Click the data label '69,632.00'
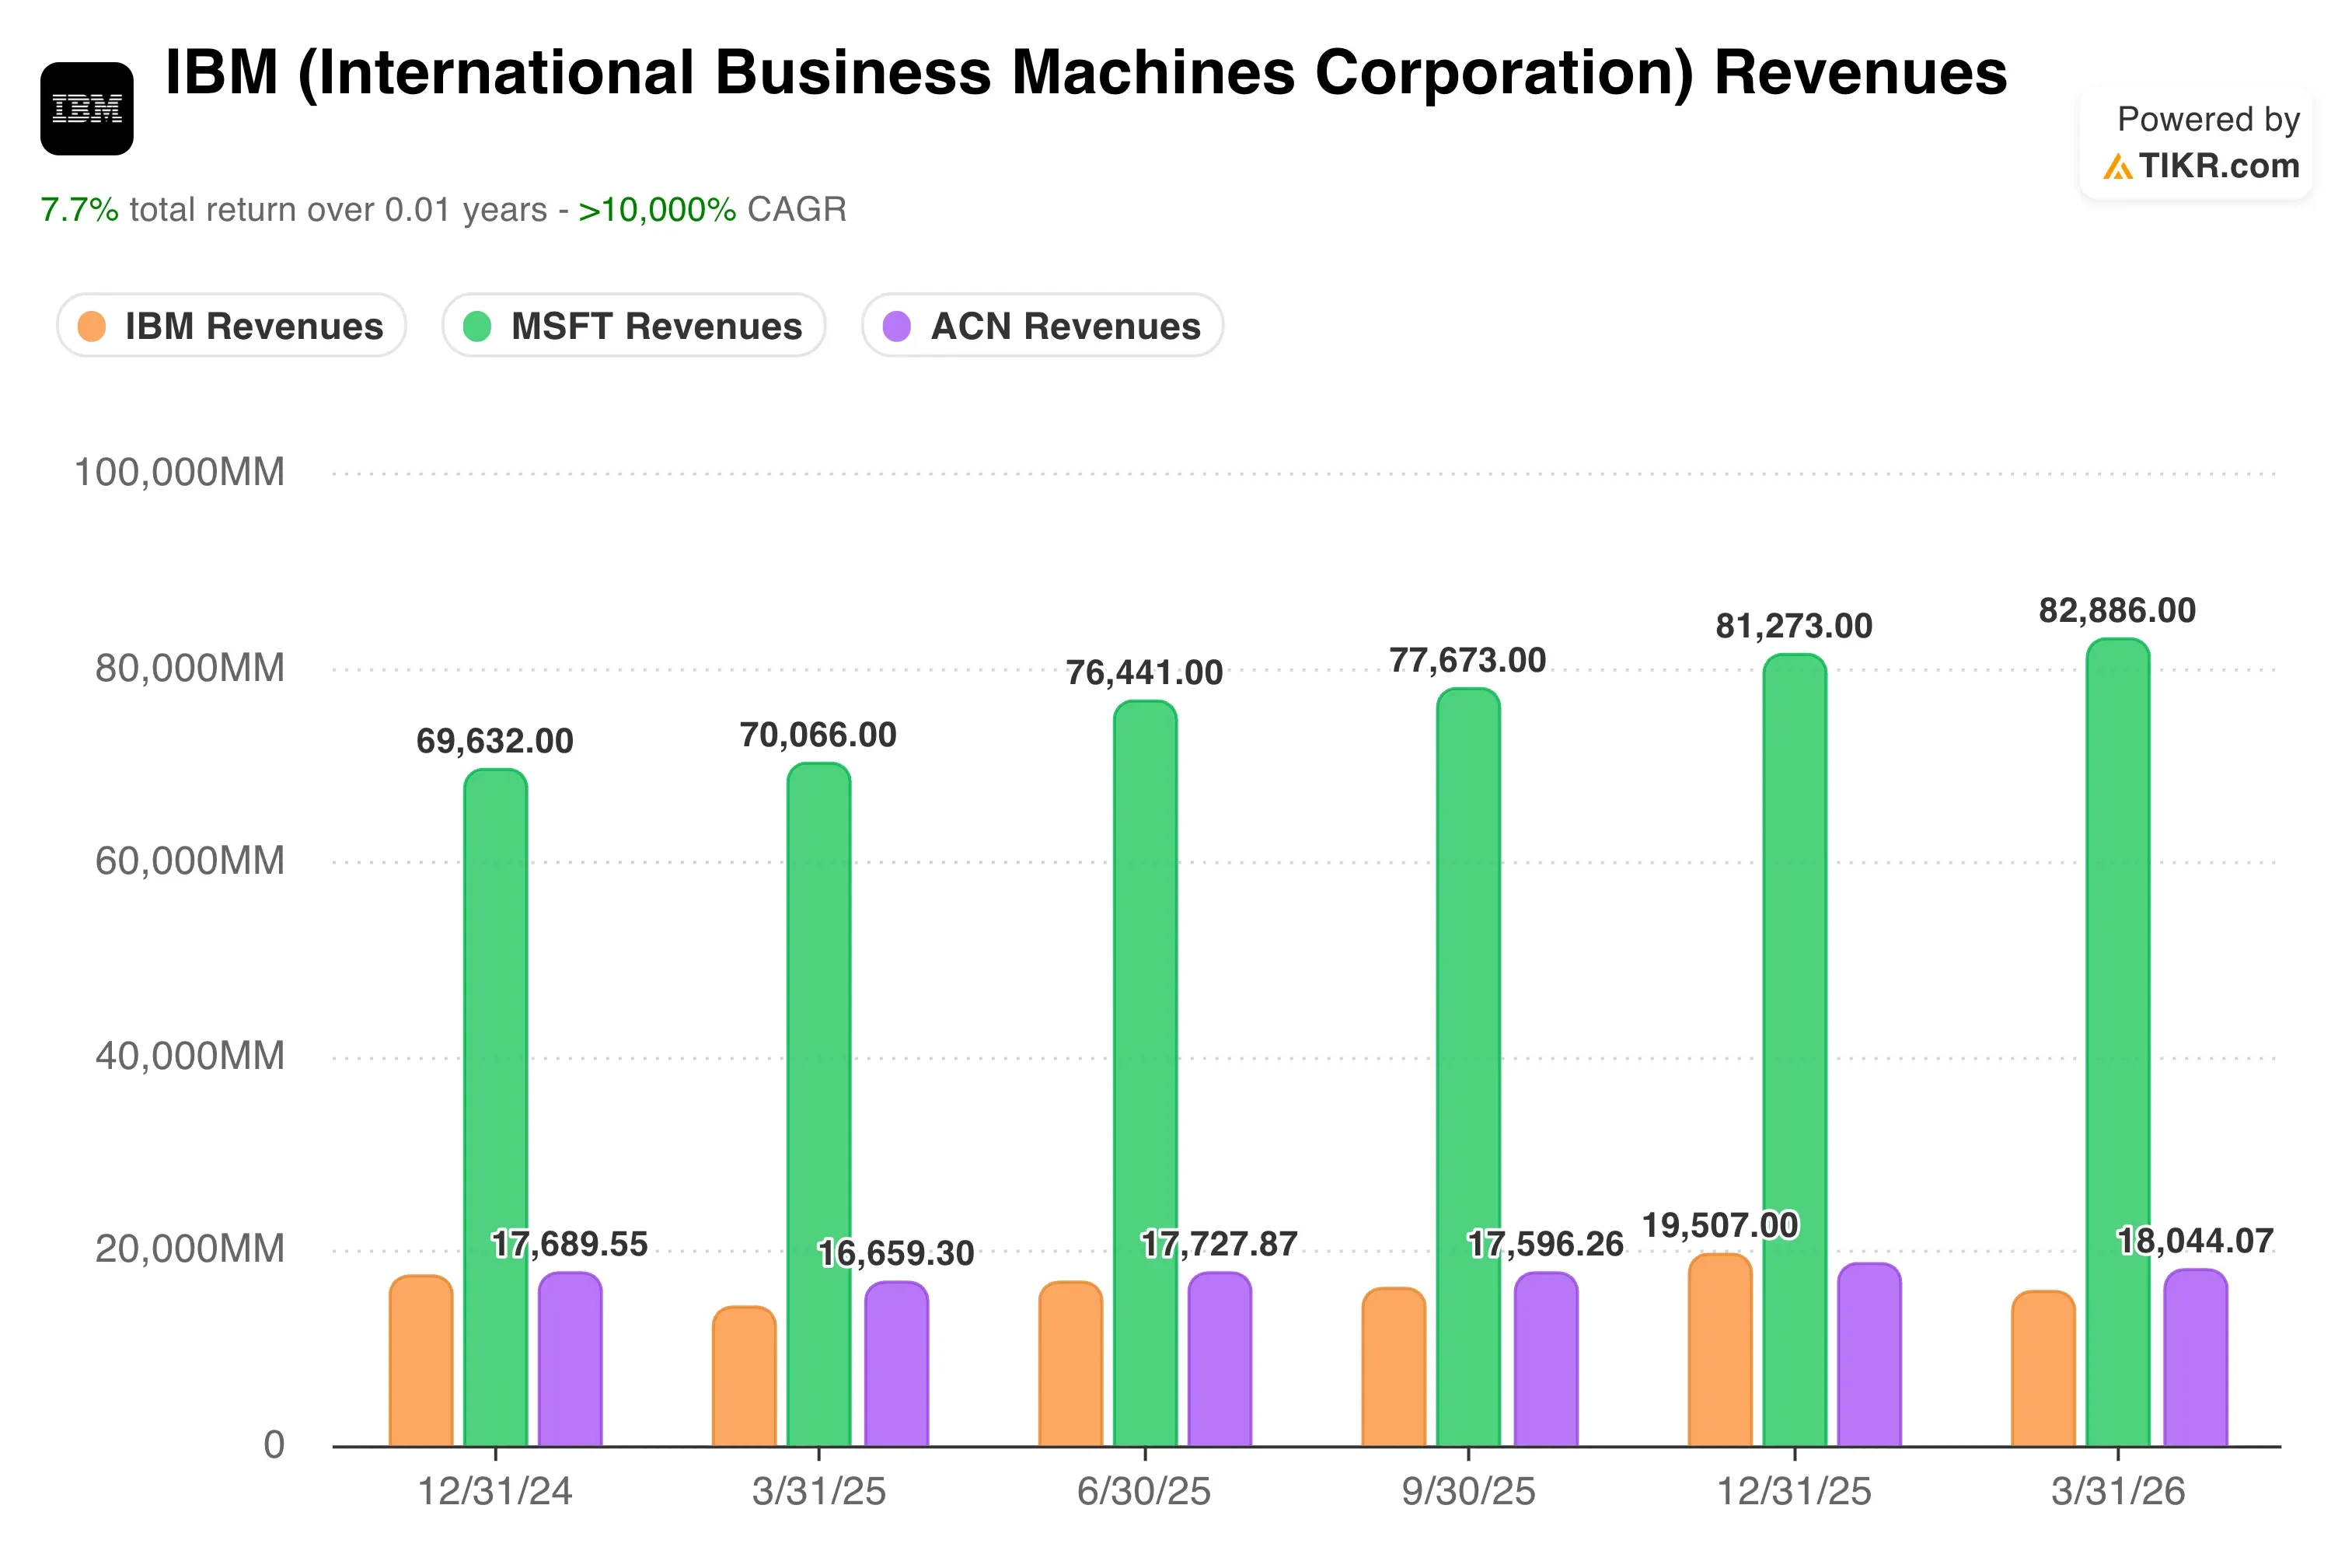This screenshot has height=1568, width=2352. pos(495,741)
